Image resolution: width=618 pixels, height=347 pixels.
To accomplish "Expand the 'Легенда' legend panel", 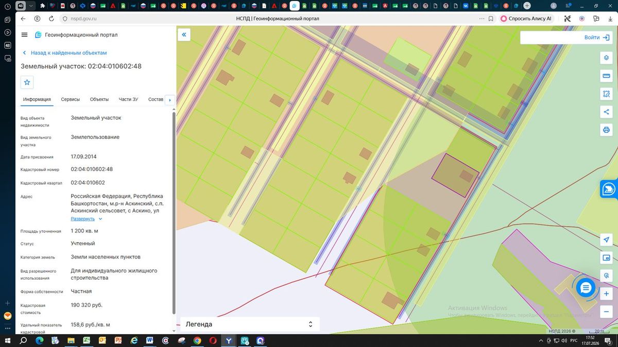I will (250, 324).
